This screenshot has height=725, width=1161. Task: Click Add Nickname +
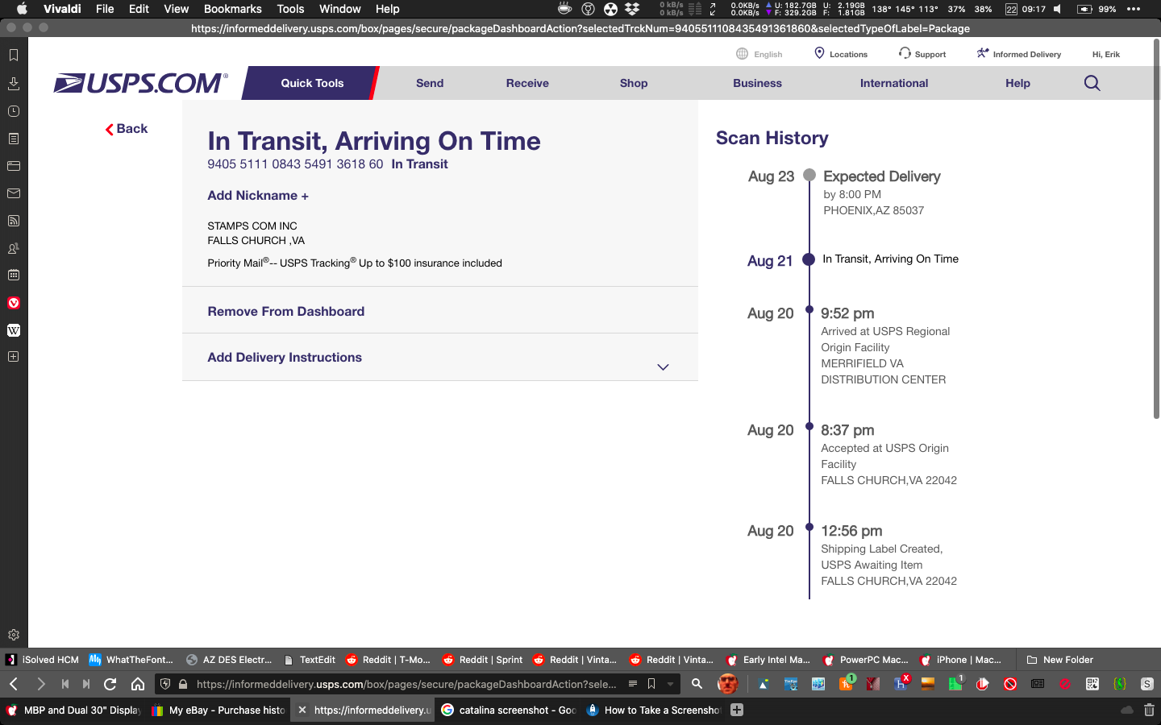258,196
